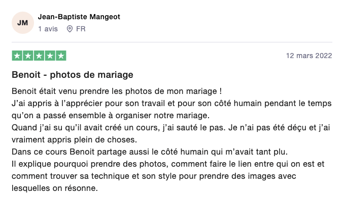Open Jean-Baptiste Mangeot's profile name
The width and height of the screenshot is (344, 198).
coord(79,17)
